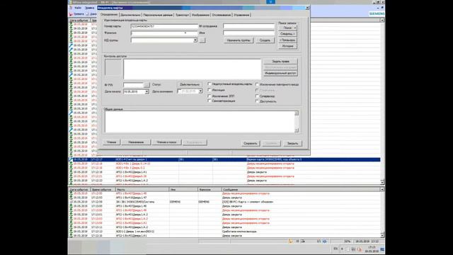
Task: Close the card holder dialog with X
Action: [307, 8]
